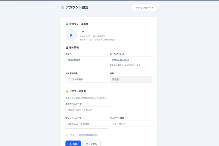This screenshot has height=146, width=219.
Task: Click the lock icon beside パスワード変更
Action: (67, 91)
